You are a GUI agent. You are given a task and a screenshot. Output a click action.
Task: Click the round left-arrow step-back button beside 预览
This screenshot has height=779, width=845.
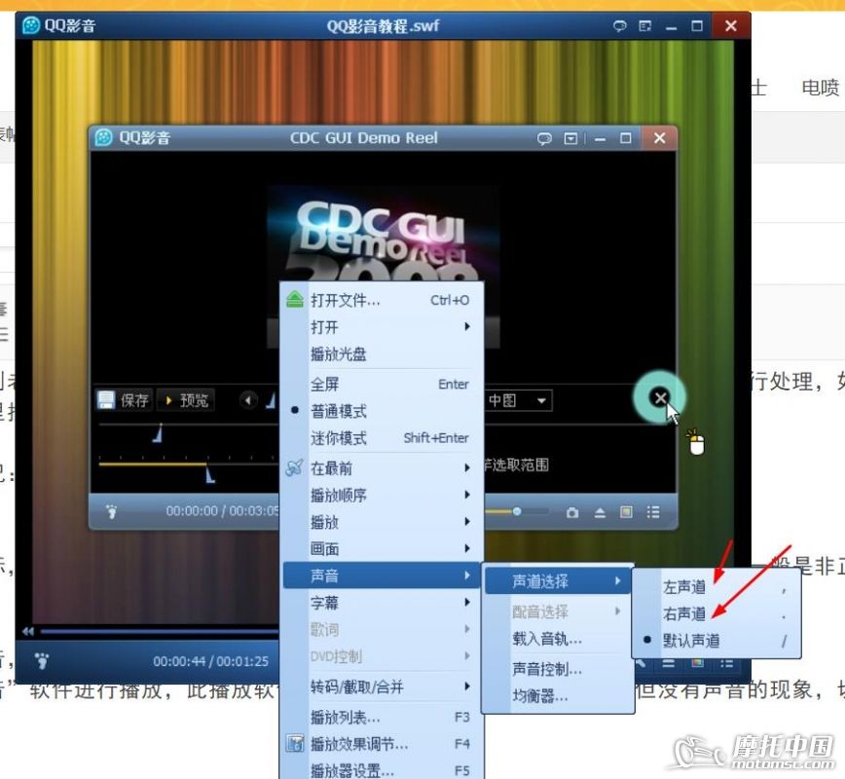click(248, 400)
